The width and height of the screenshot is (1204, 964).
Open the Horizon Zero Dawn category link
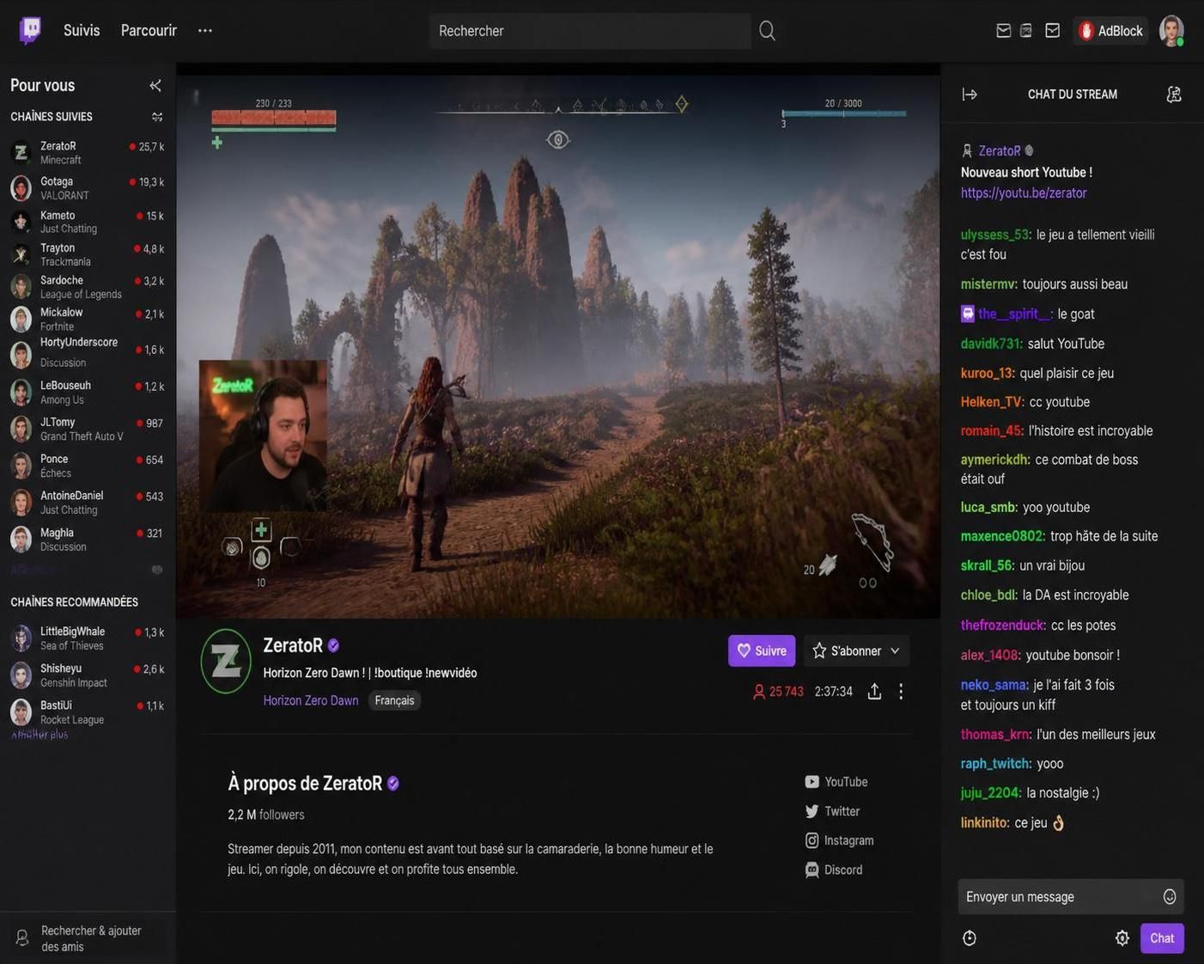311,701
